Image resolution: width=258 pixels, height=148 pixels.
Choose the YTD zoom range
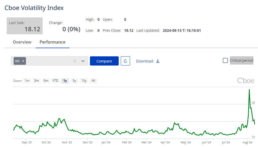click(55, 81)
